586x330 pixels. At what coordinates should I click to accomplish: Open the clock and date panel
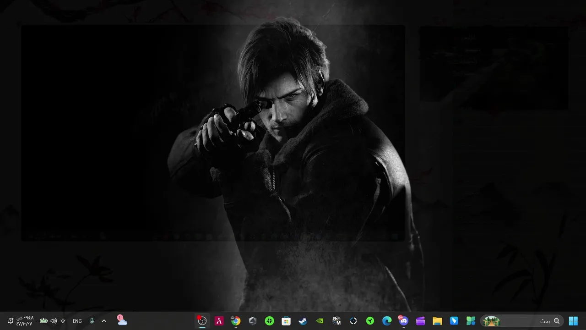[25, 321]
